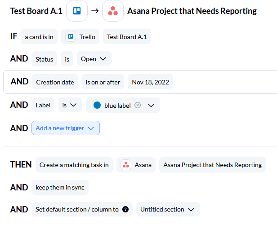
Task: Select the Nov 18, 2022 date field
Action: coord(150,82)
